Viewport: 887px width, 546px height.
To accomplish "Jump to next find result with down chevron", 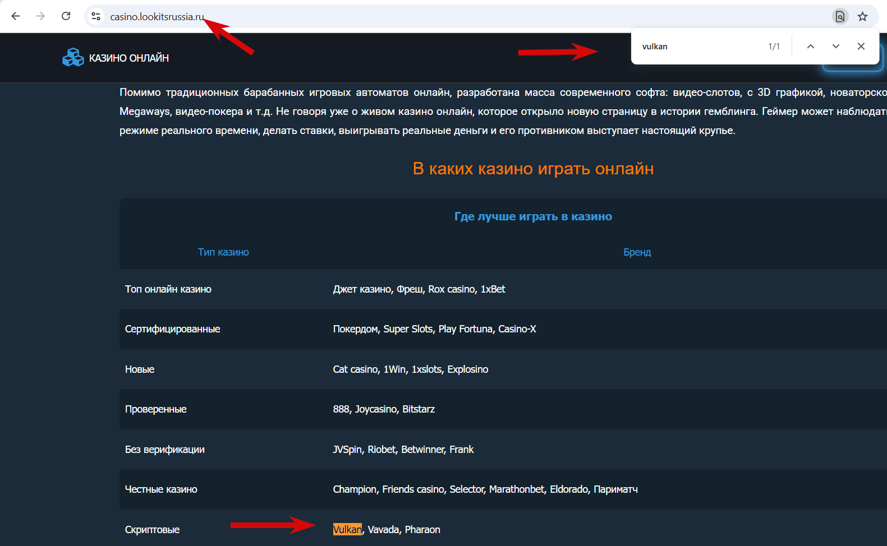I will coord(836,47).
